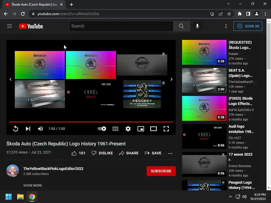Click the address bar URL
This screenshot has height=203, width=271.
(69, 14)
